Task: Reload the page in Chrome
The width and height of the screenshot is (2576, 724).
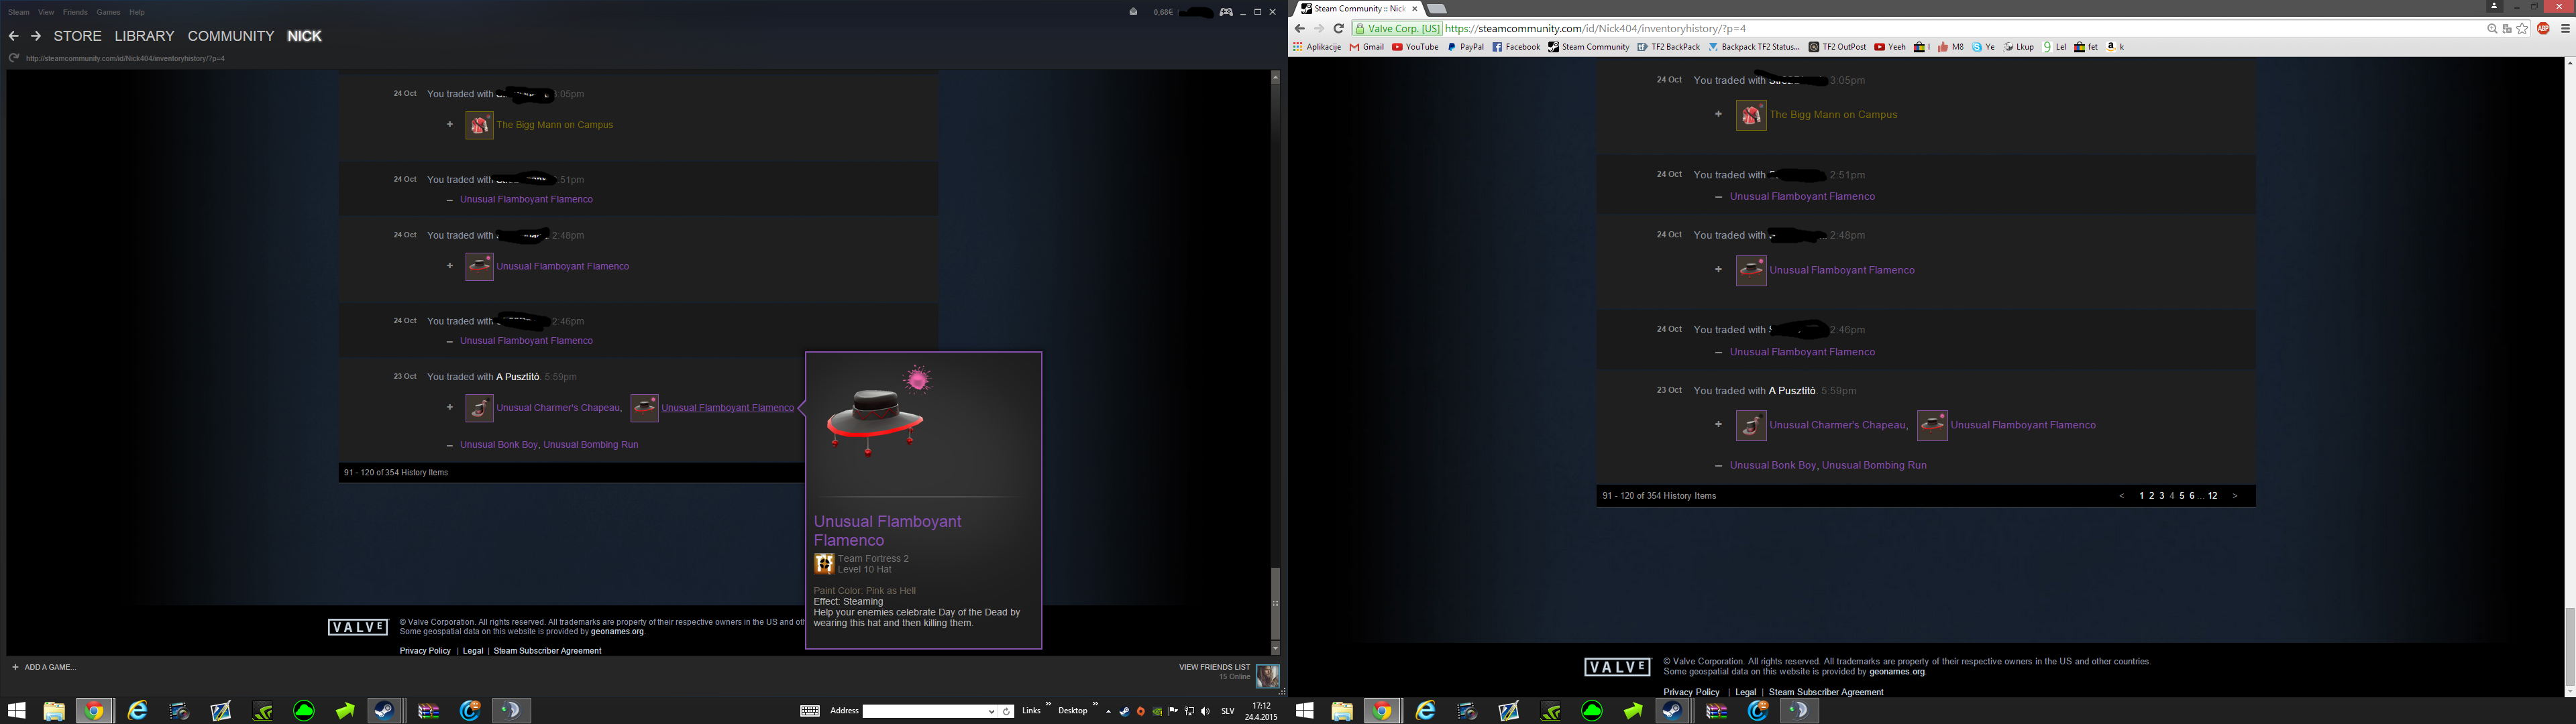Action: pos(1338,29)
